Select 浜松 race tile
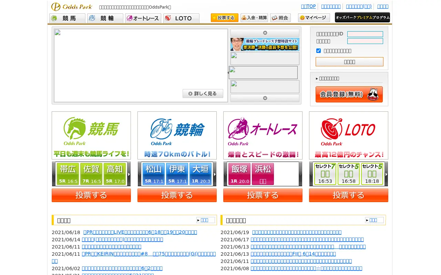Image resolution: width=441 pixels, height=275 pixels. pyautogui.click(x=263, y=174)
